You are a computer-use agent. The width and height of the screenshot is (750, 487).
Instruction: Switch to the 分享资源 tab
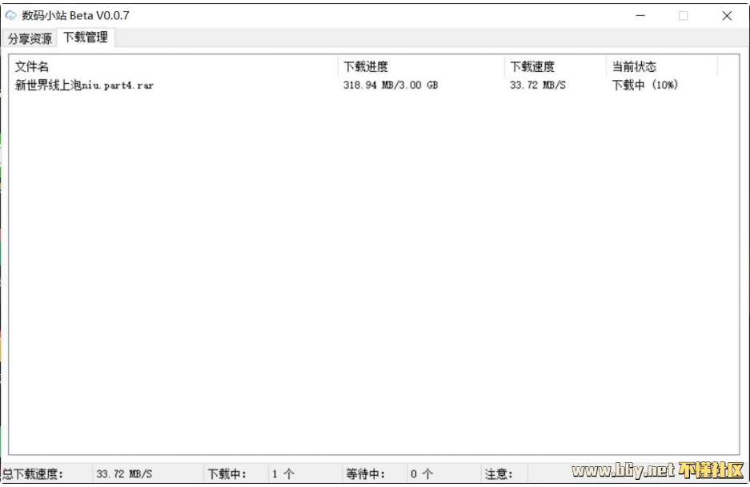point(30,38)
